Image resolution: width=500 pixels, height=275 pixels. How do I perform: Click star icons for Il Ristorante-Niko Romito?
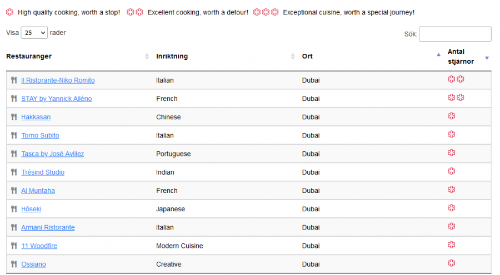pyautogui.click(x=456, y=80)
